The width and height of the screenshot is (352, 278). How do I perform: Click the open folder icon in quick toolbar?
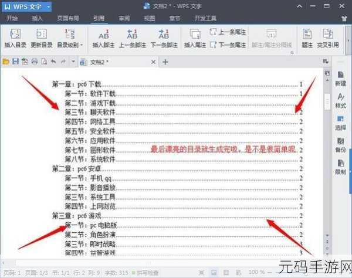tap(6, 62)
